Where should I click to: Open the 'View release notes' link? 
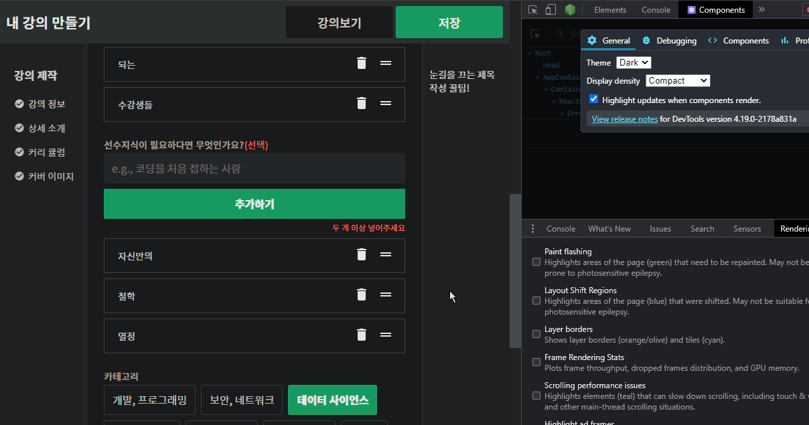click(x=624, y=119)
